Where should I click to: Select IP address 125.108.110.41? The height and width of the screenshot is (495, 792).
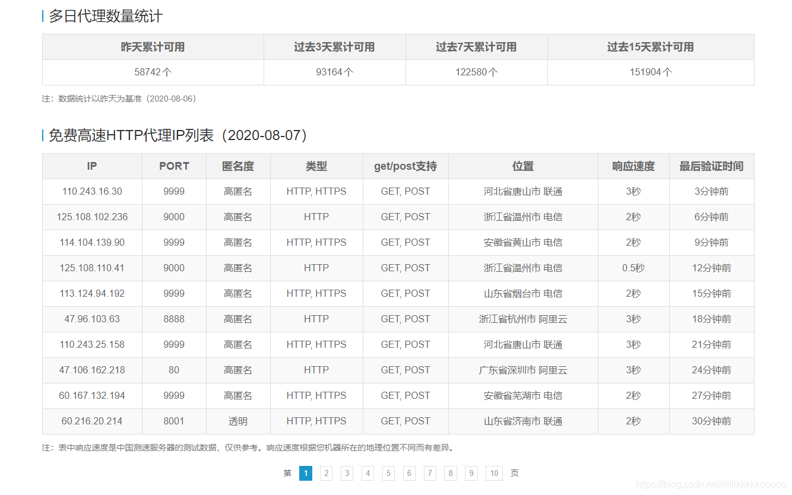click(92, 268)
